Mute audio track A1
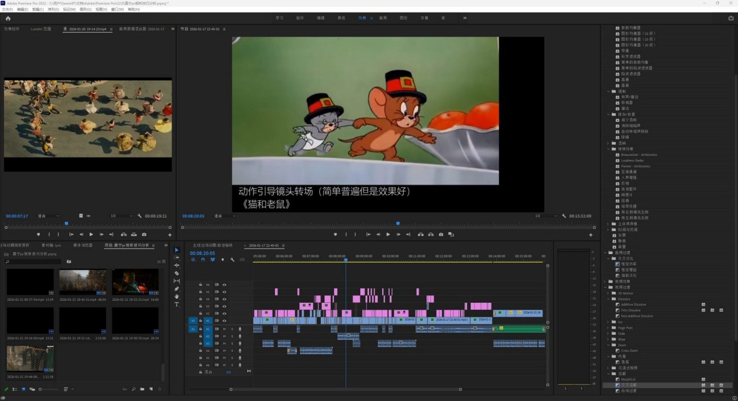 pyautogui.click(x=224, y=329)
